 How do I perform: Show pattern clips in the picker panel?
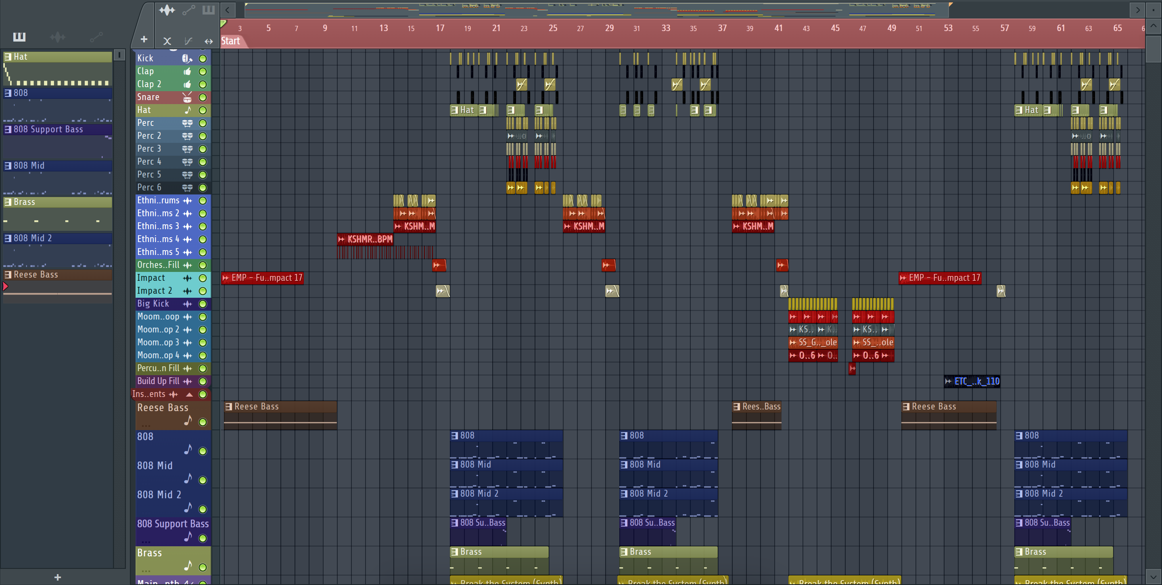point(19,37)
